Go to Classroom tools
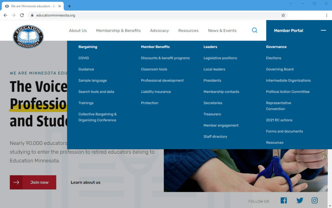This screenshot has height=208, width=332. tap(154, 69)
